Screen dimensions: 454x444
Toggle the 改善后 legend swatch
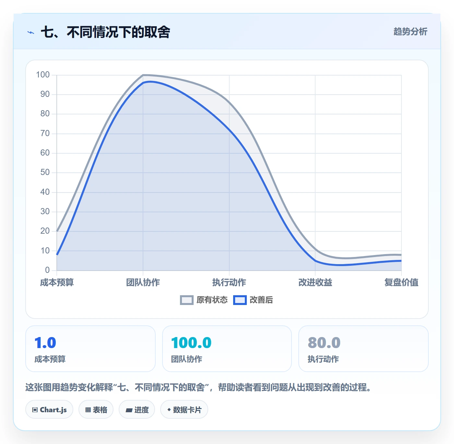[x=240, y=300]
